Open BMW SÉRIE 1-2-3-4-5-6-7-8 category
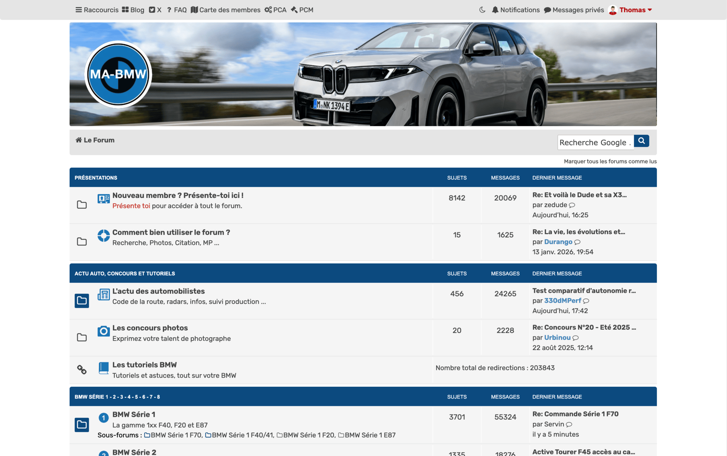The height and width of the screenshot is (456, 727). coord(117,397)
